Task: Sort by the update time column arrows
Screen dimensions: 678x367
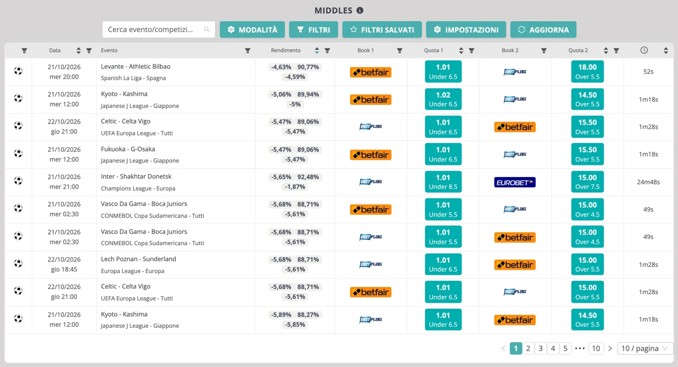Action: click(x=666, y=51)
